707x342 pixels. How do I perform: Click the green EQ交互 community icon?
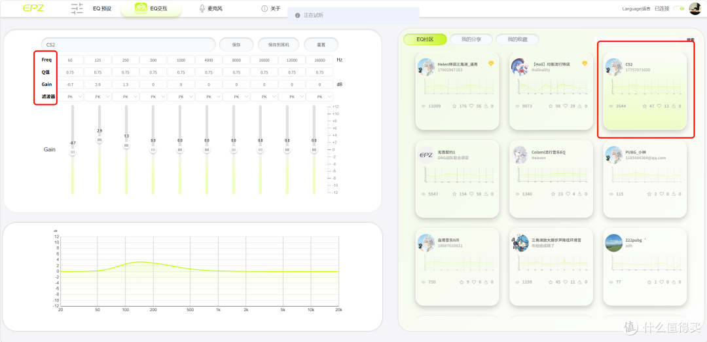point(141,8)
